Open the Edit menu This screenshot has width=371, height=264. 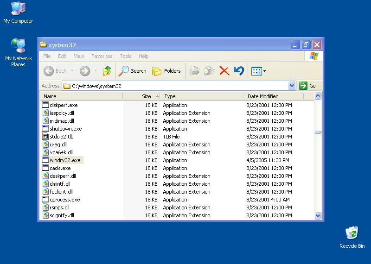[x=62, y=56]
